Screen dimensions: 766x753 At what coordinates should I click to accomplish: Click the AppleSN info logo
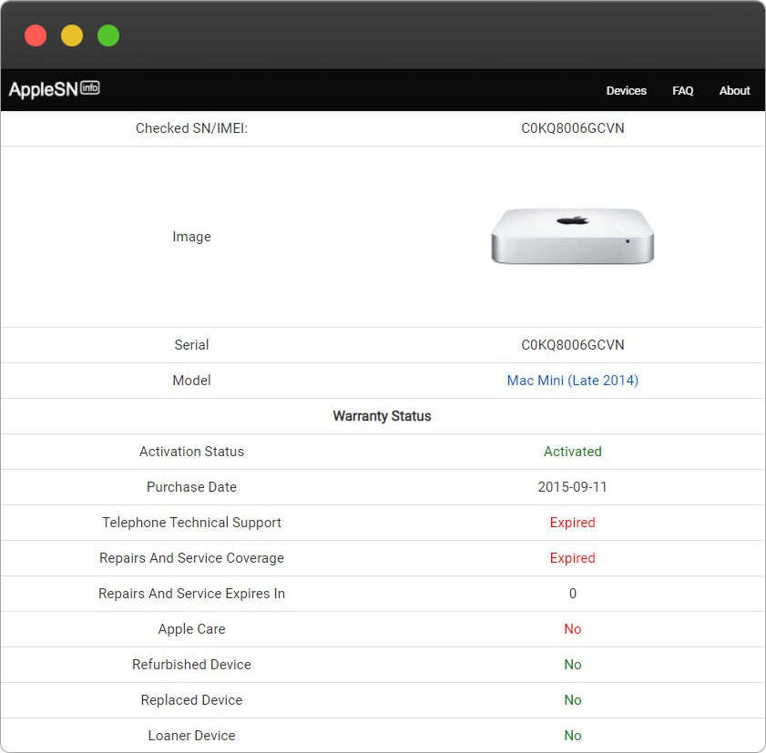(x=55, y=89)
